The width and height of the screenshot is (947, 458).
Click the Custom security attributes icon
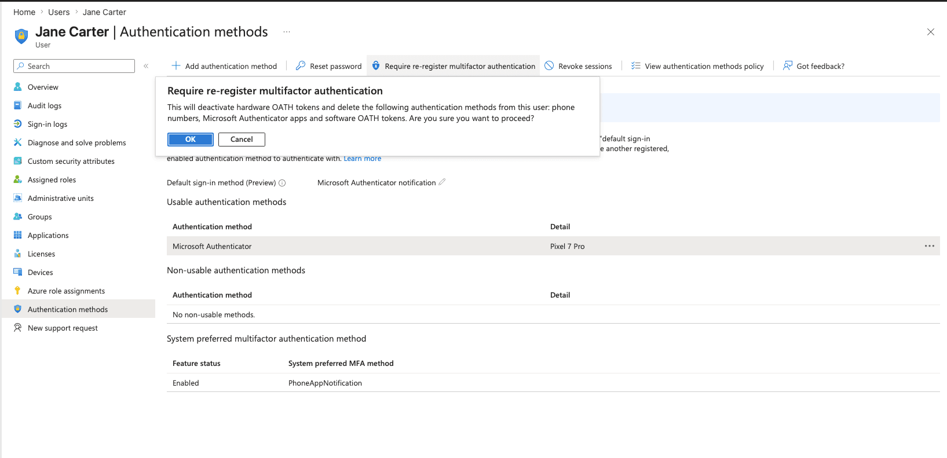18,161
